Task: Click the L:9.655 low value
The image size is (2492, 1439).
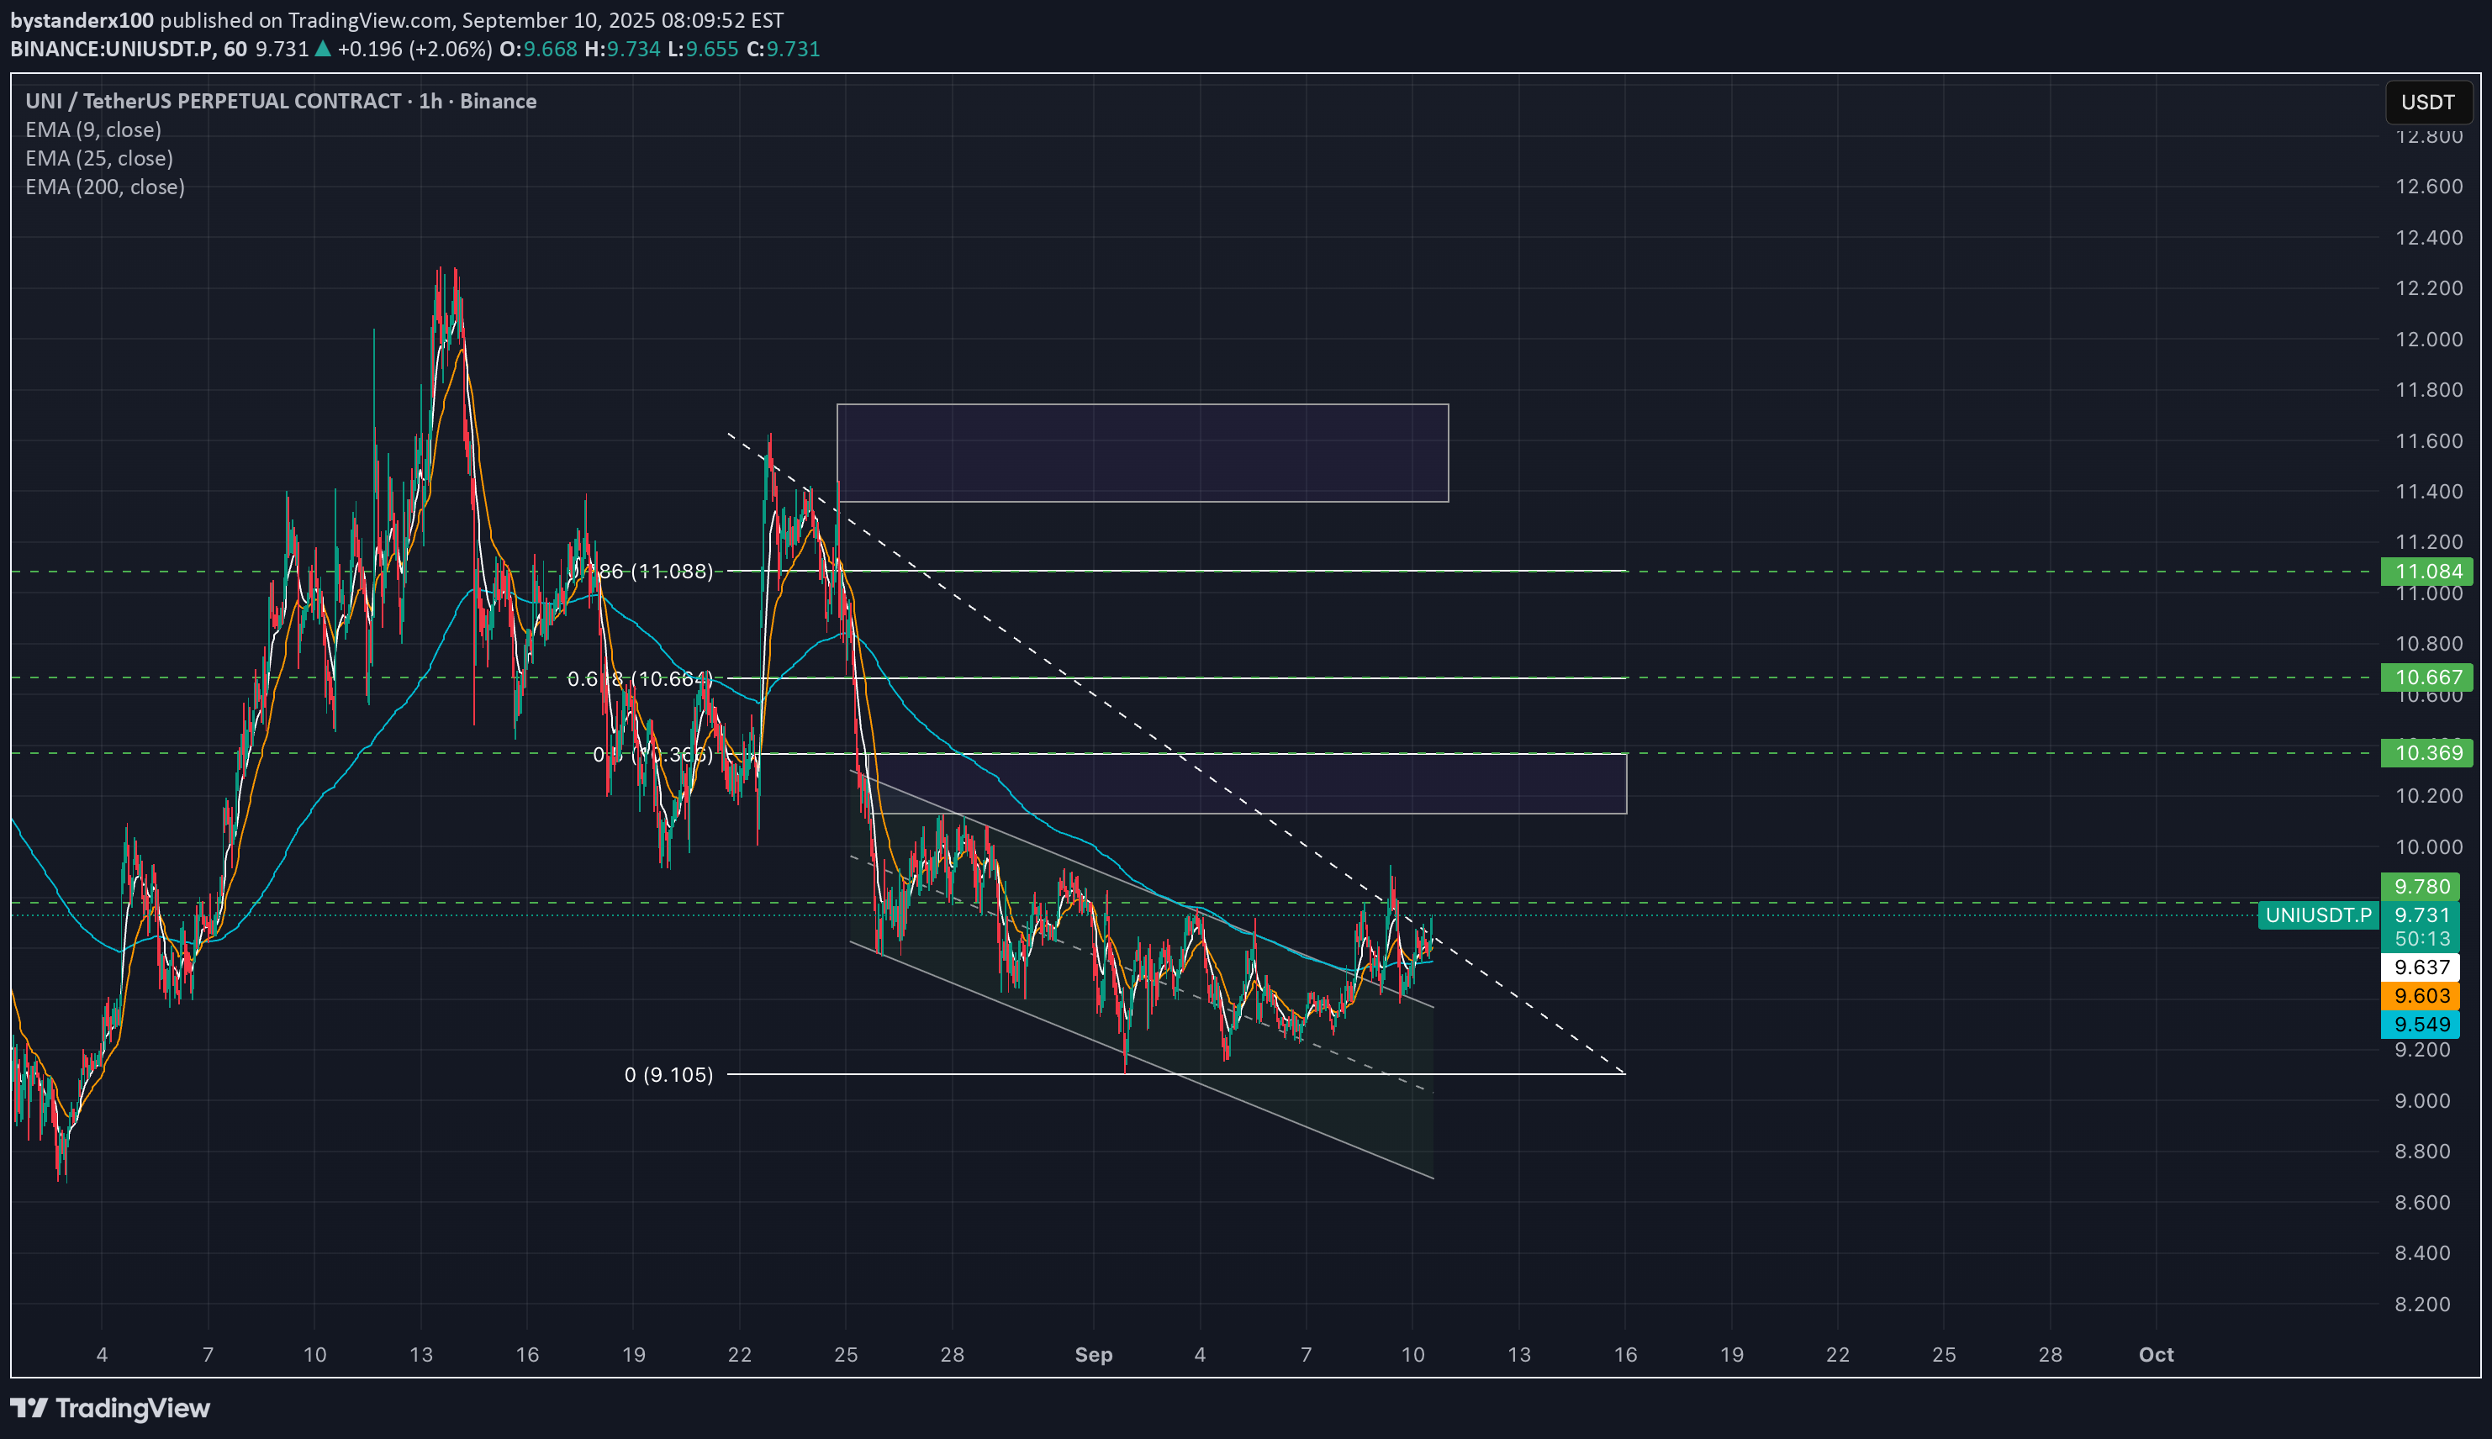Action: (x=704, y=49)
